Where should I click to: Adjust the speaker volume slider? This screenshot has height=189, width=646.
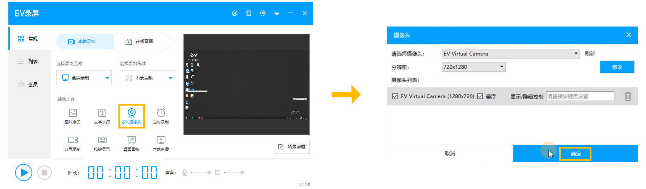pos(234,173)
